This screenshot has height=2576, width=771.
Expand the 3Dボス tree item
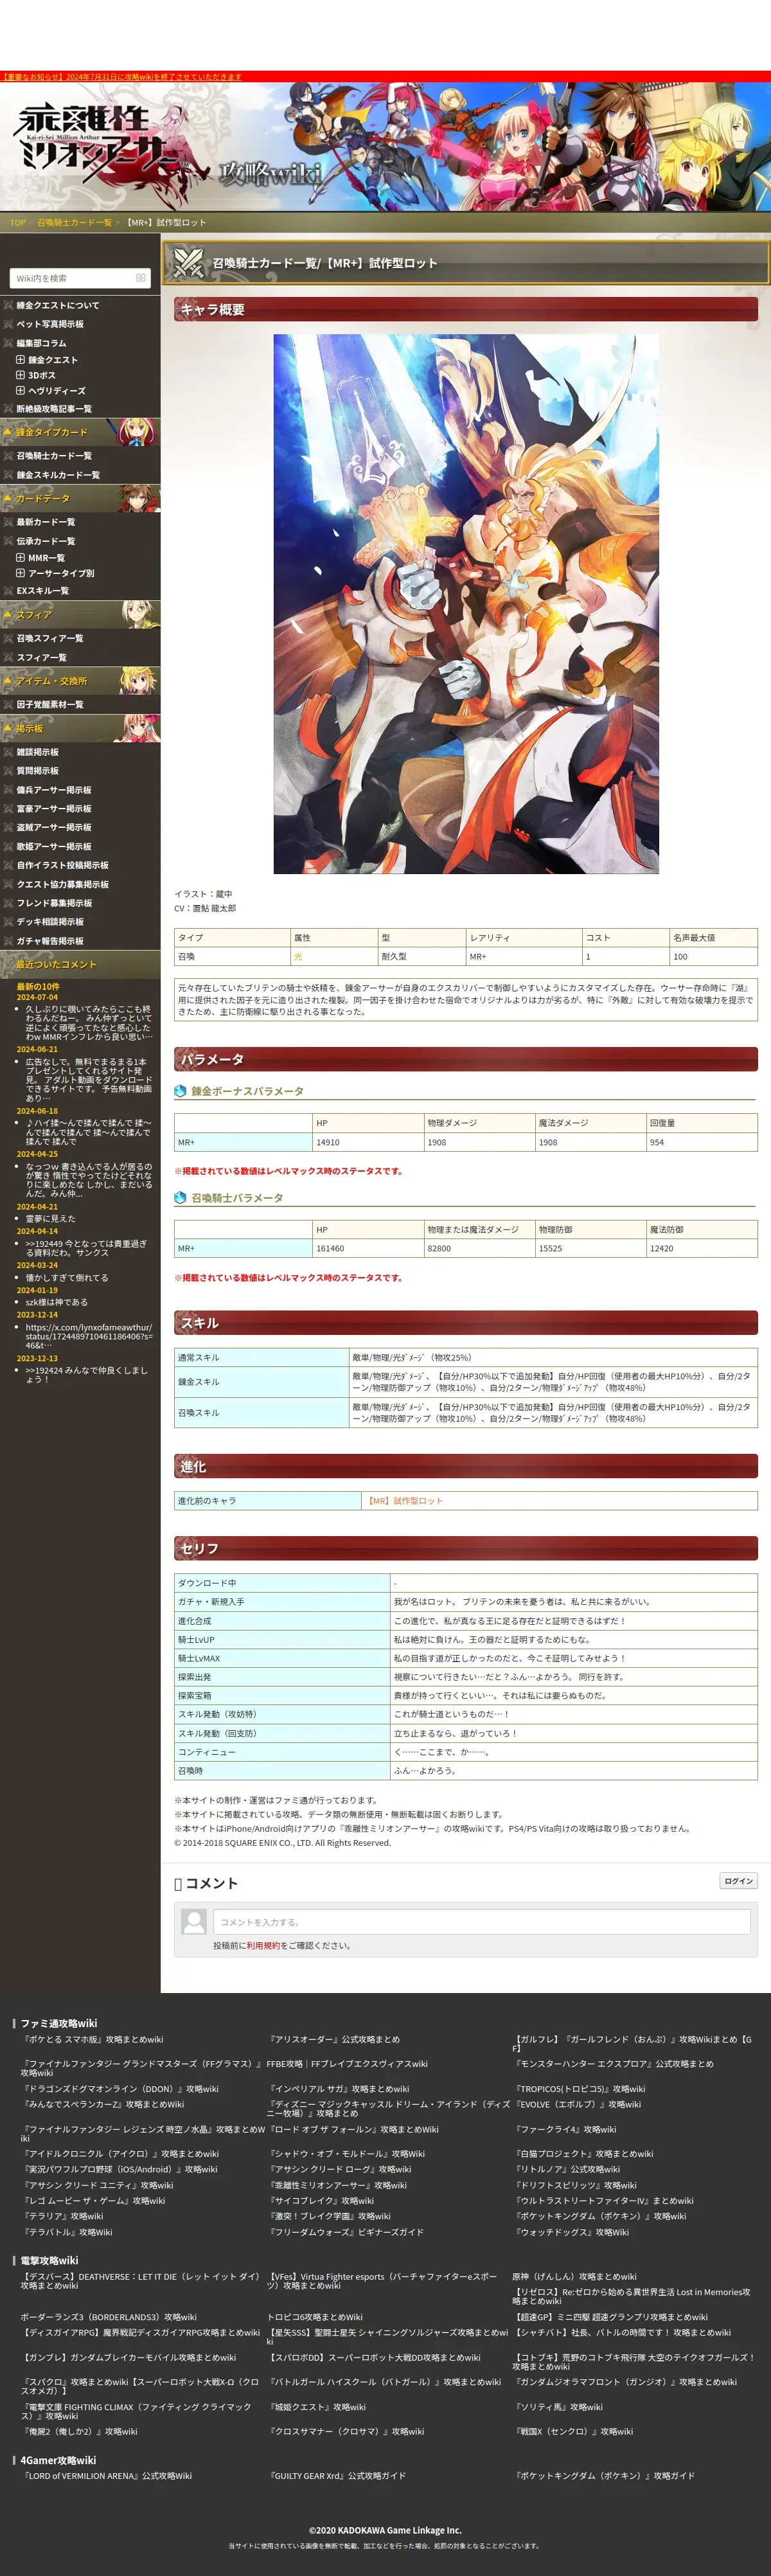(21, 376)
